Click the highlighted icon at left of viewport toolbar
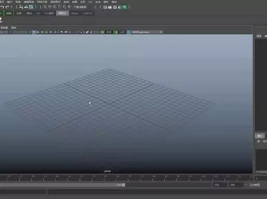 [34, 32]
